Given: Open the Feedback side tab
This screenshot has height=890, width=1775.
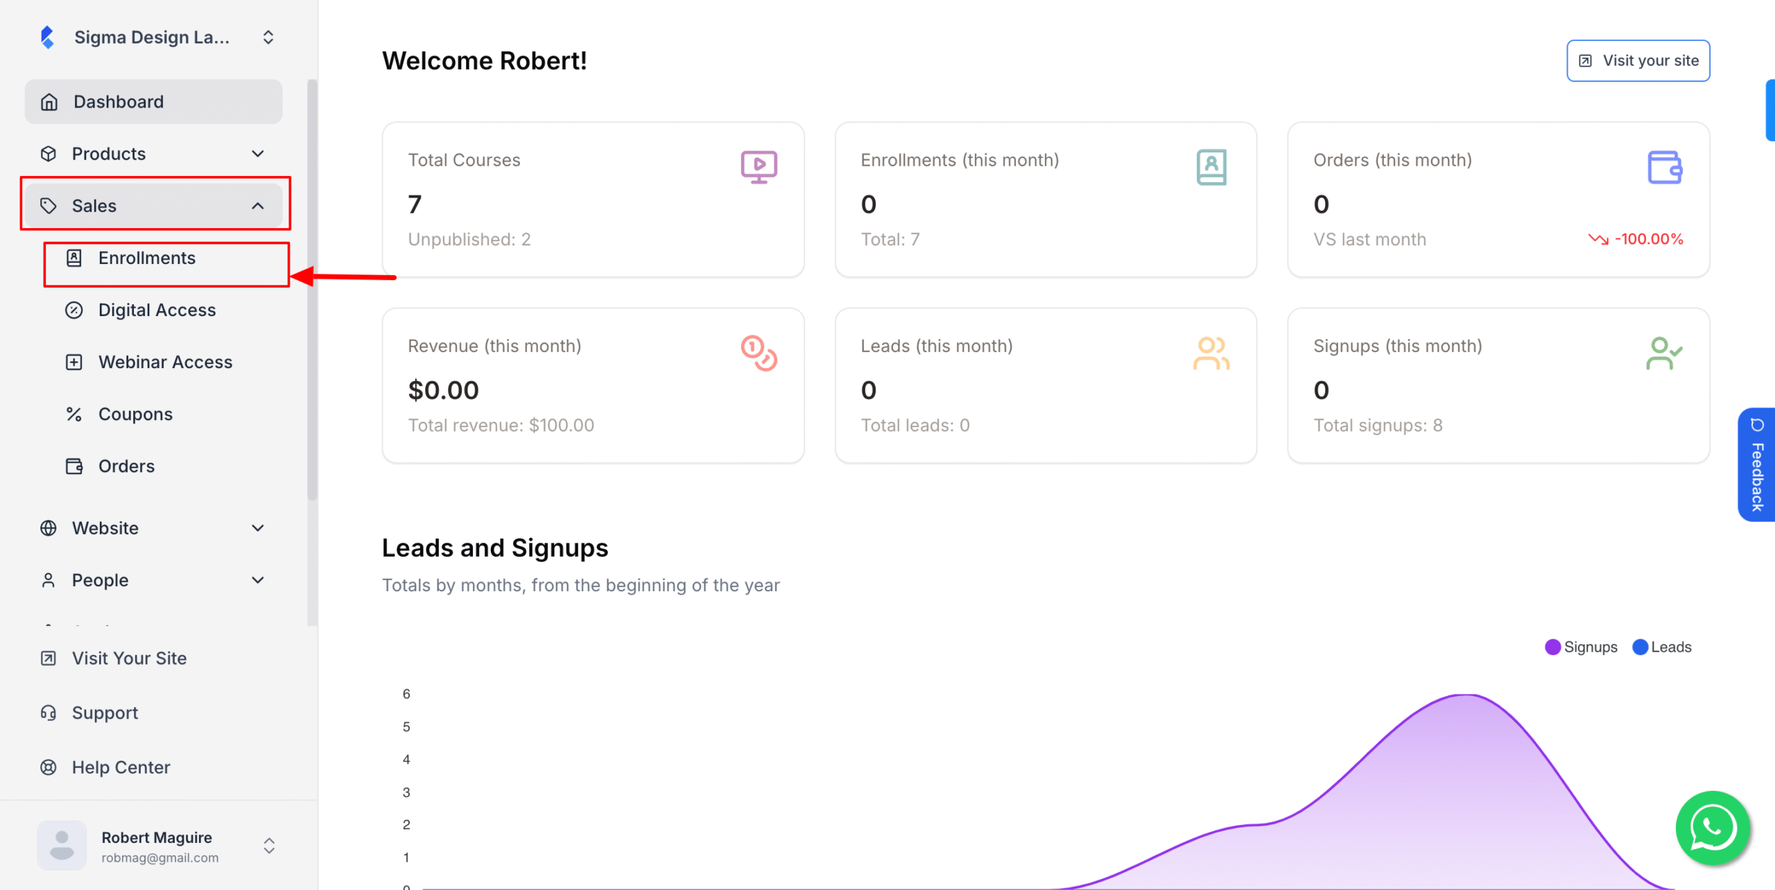Looking at the screenshot, I should click(1756, 464).
